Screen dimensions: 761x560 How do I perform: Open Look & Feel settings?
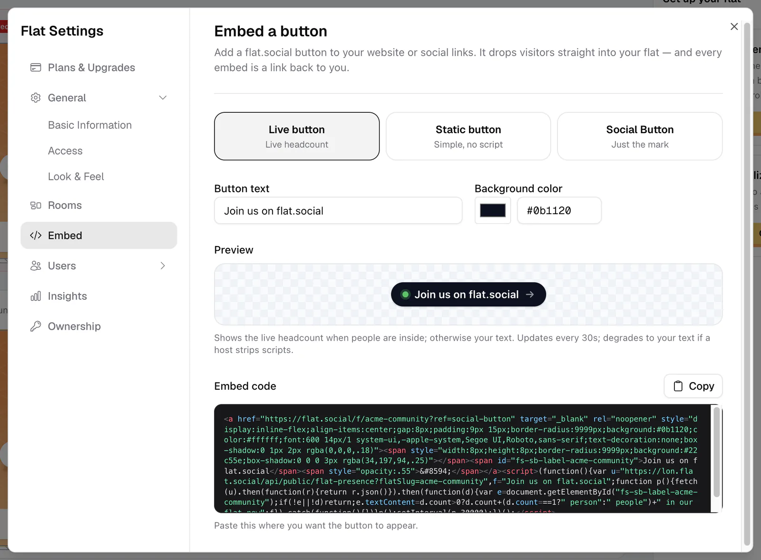[76, 177]
